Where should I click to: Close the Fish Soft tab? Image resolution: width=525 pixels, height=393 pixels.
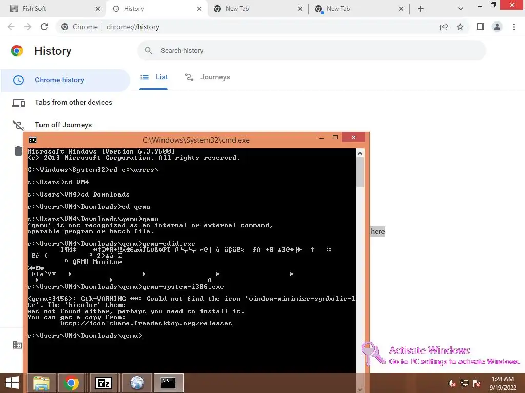(x=98, y=9)
